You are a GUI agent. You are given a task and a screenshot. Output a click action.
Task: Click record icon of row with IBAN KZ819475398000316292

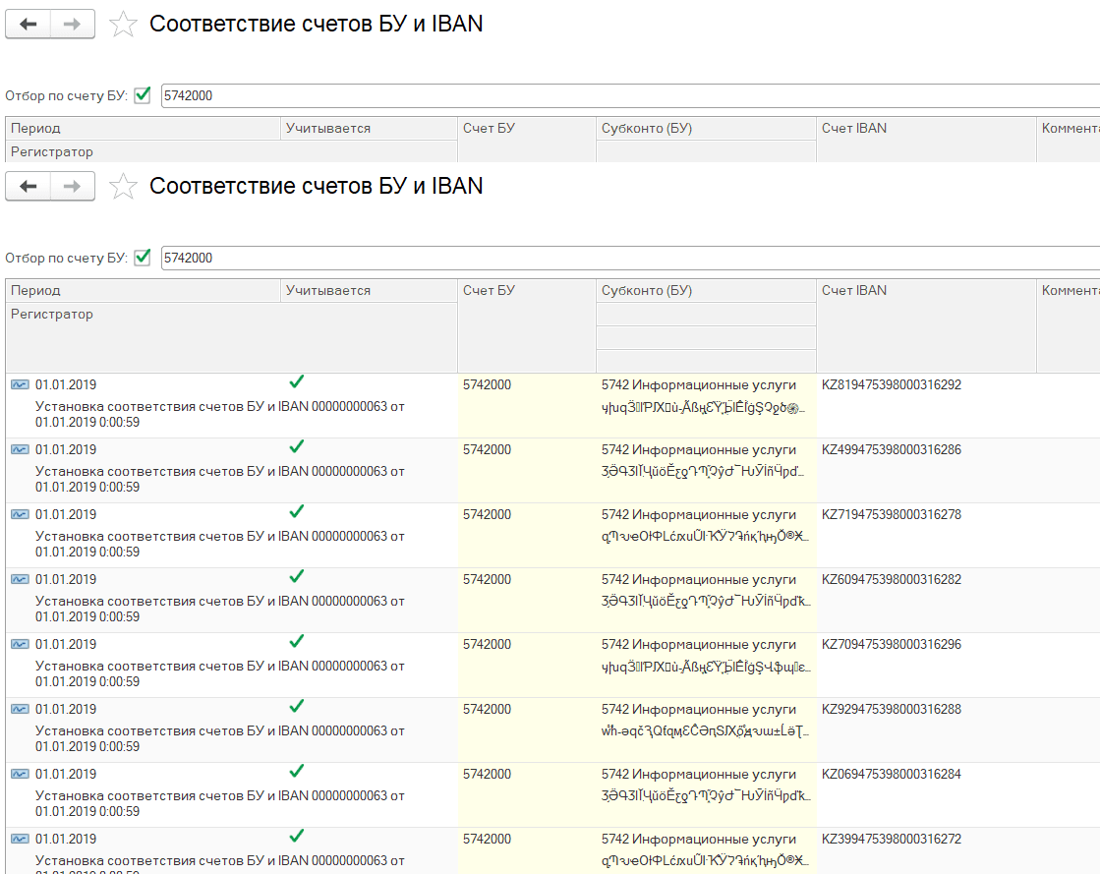click(x=20, y=384)
